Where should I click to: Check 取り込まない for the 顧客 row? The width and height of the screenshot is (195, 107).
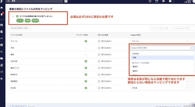99,54
